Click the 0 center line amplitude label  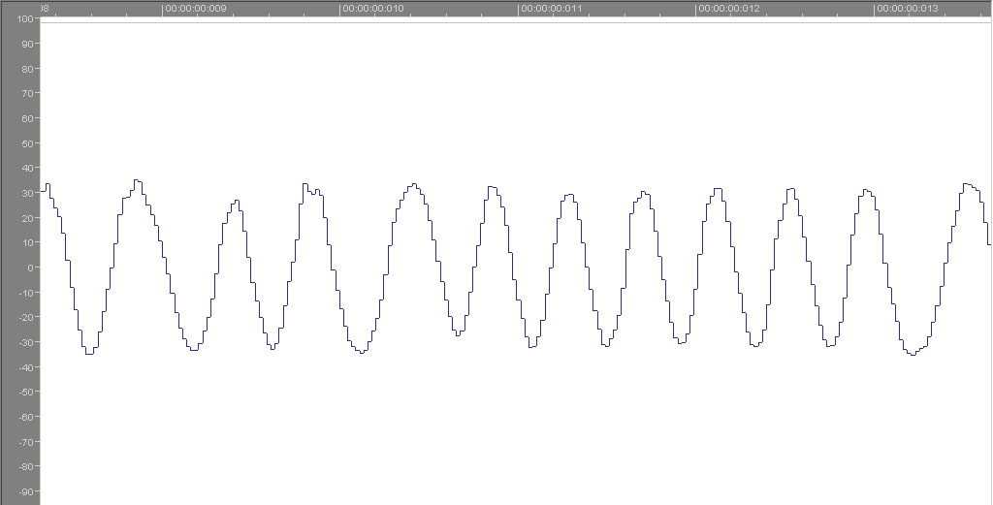(x=32, y=268)
